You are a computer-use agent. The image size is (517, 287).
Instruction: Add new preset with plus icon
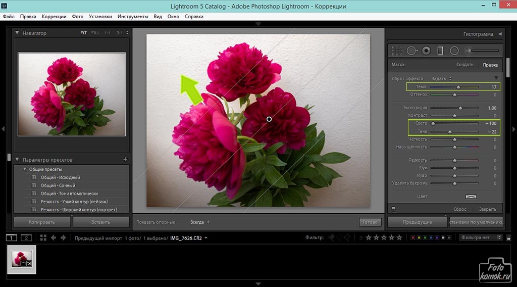125,160
